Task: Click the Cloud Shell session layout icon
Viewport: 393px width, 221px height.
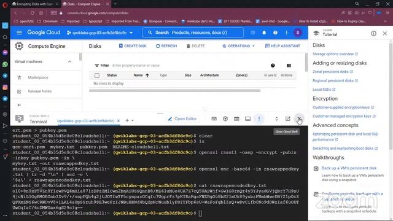Action: point(247,118)
